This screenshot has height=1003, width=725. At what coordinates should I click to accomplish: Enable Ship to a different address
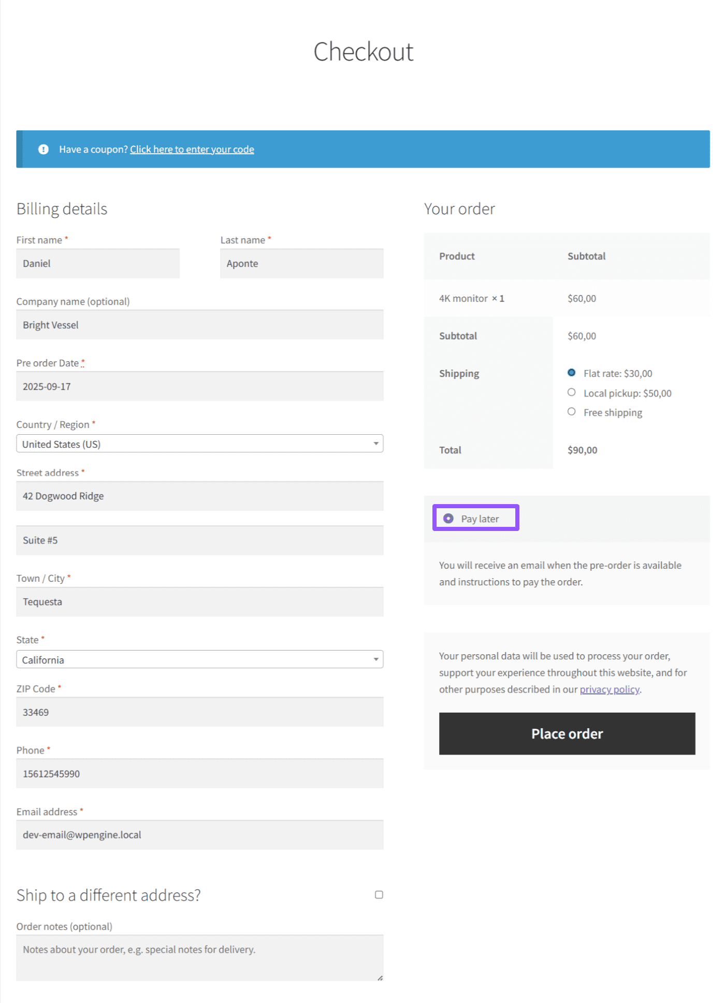tap(379, 894)
